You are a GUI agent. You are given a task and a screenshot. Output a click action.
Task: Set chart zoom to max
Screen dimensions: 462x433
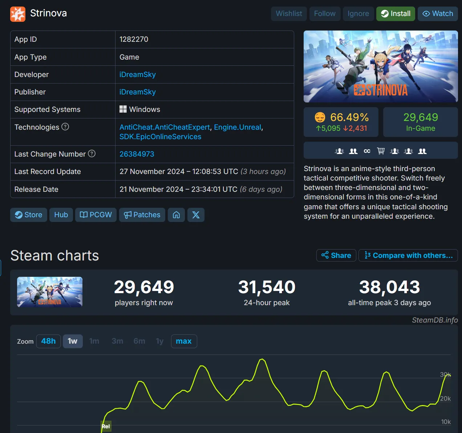click(184, 341)
